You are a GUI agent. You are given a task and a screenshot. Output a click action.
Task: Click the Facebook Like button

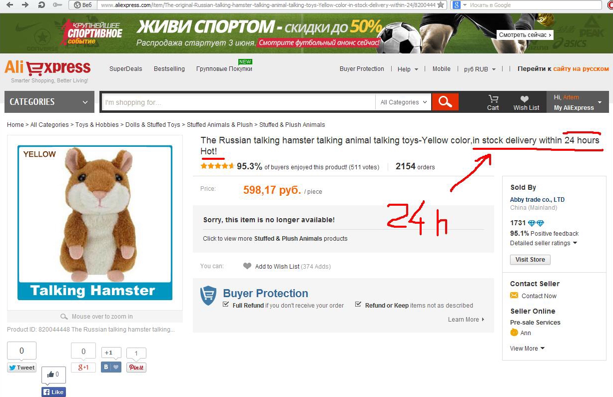(53, 392)
